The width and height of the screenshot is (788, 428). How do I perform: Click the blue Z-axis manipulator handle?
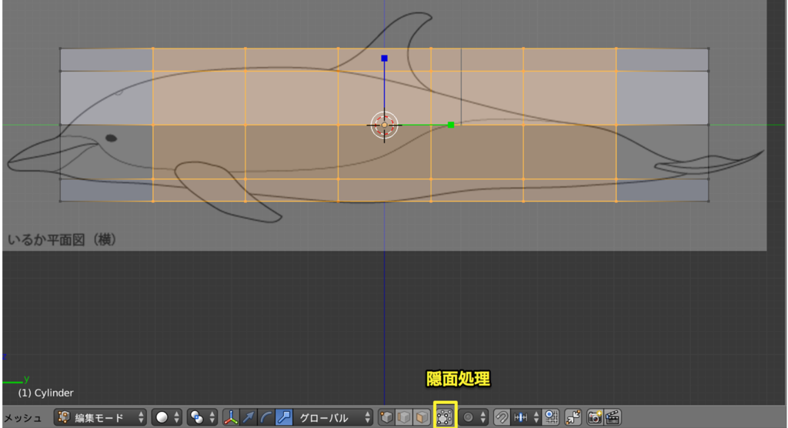tap(385, 59)
